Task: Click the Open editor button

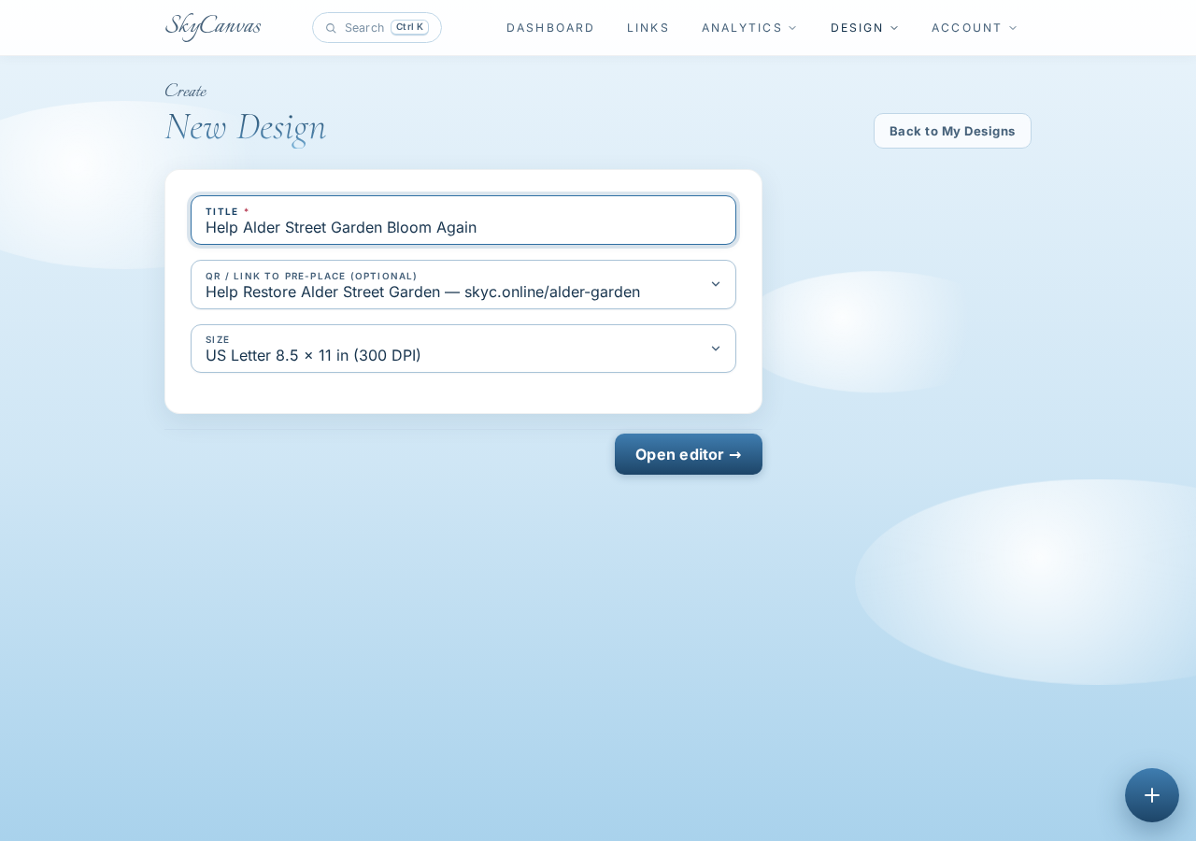Action: [x=689, y=454]
